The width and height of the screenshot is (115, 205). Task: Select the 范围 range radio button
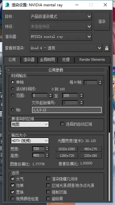[12, 95]
